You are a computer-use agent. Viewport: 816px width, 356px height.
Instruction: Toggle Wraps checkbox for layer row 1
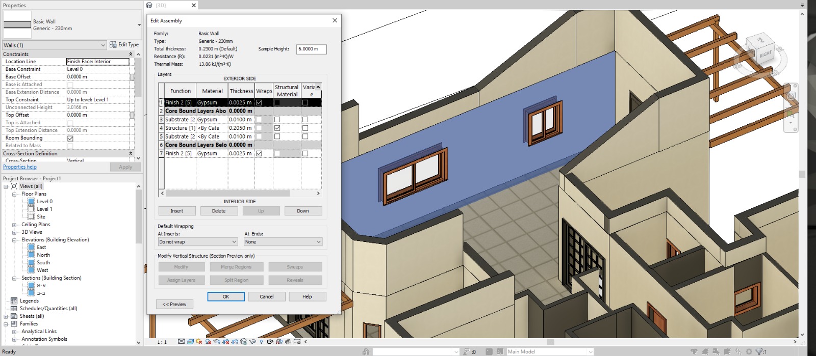tap(259, 102)
